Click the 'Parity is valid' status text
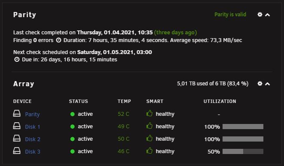This screenshot has height=166, width=284. 230,15
